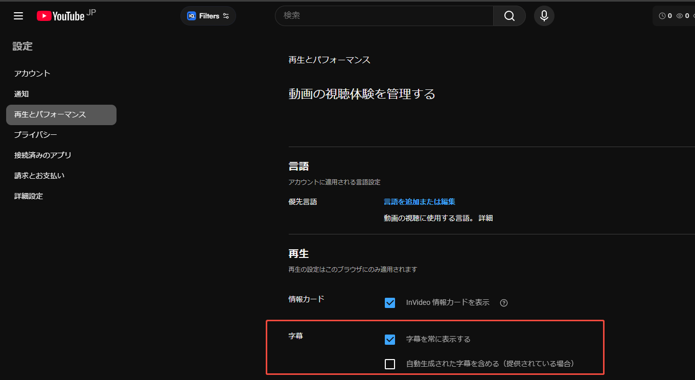Image resolution: width=695 pixels, height=380 pixels.
Task: Open the hamburger navigation menu
Action: (x=18, y=16)
